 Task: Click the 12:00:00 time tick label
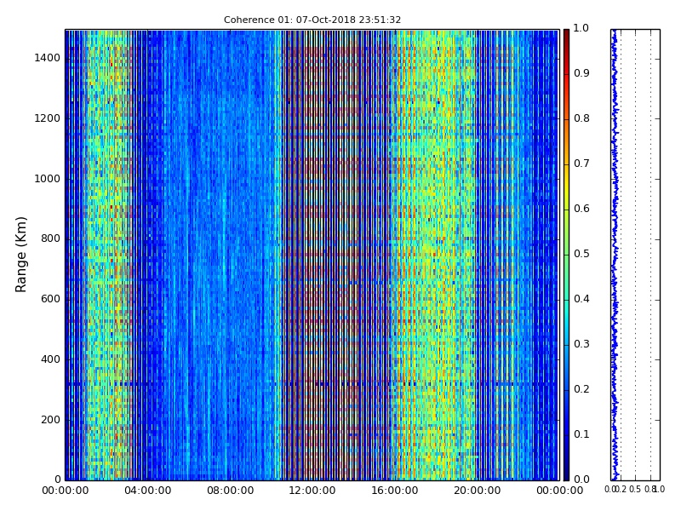tap(312, 491)
